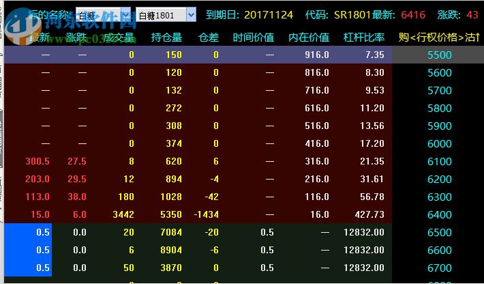Click volume value 180
Image resolution: width=484 pixels, height=284 pixels.
126,197
